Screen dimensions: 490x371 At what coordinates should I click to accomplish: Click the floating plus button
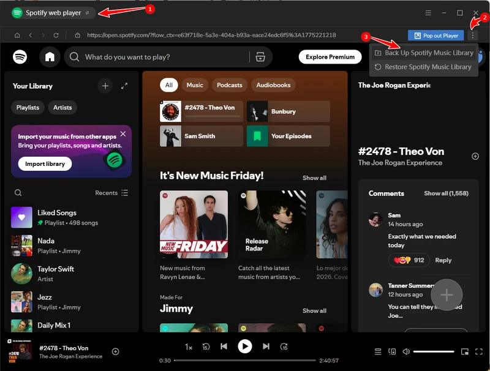447,294
